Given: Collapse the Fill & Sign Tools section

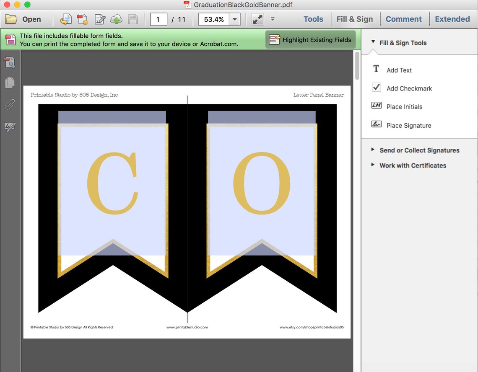Looking at the screenshot, I should (373, 42).
